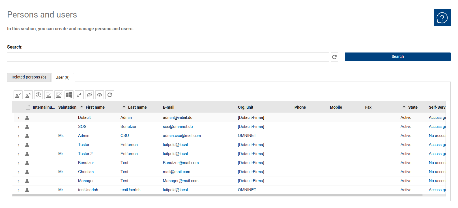The width and height of the screenshot is (458, 208).
Task: Click the crossed-out eye hide icon
Action: click(x=89, y=95)
